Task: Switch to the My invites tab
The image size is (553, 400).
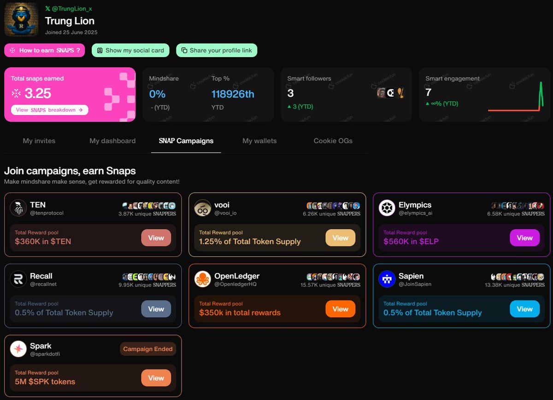Action: [39, 141]
